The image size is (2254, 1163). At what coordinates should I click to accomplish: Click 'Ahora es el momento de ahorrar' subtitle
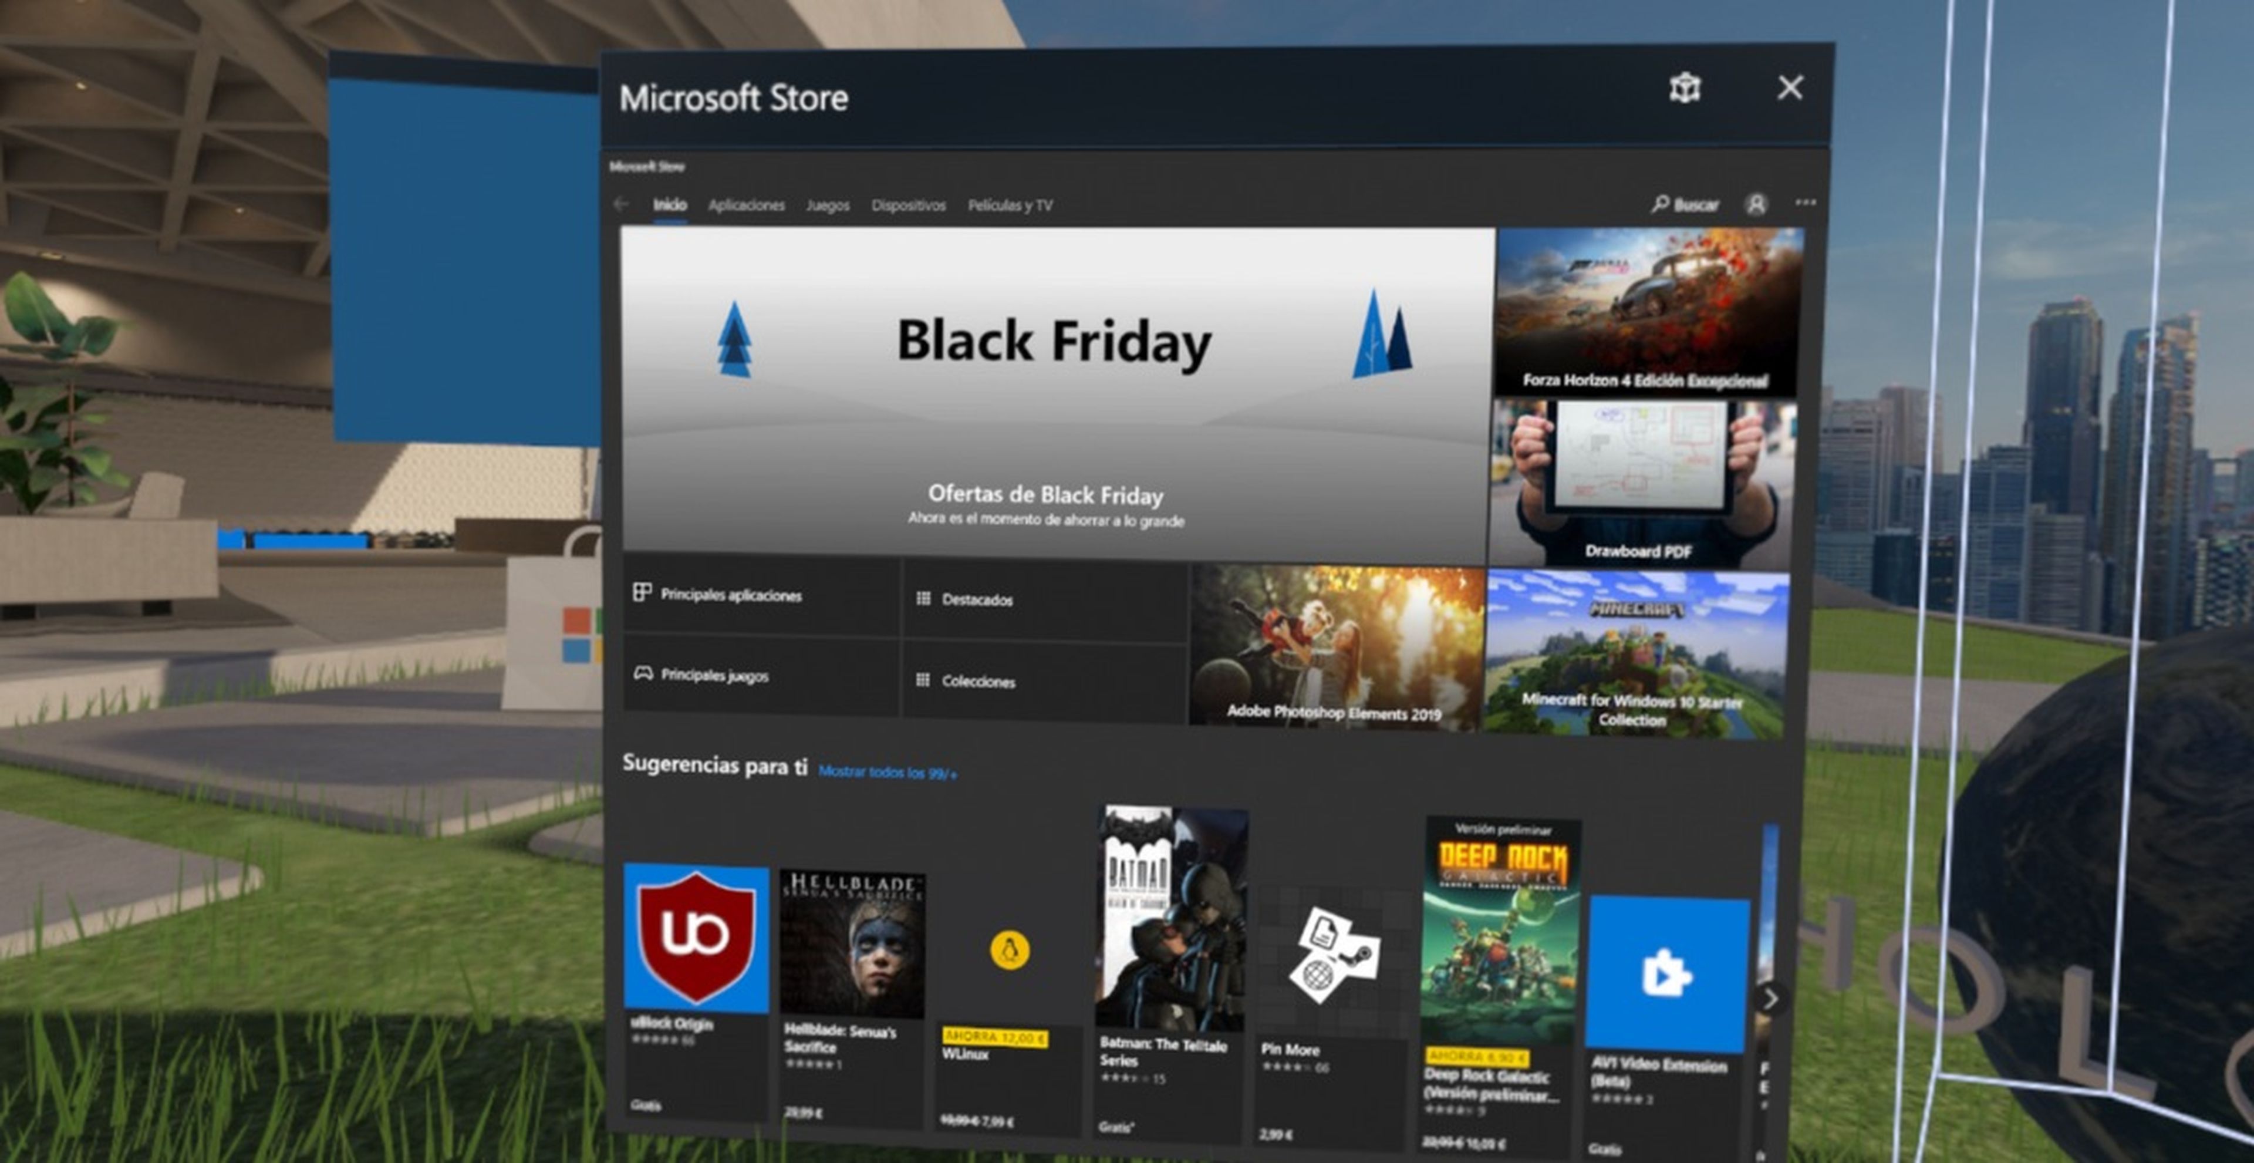pyautogui.click(x=1045, y=520)
